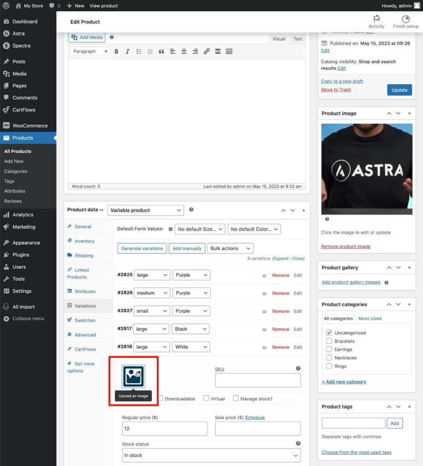Toggle bold formatting in editor toolbar

pos(116,51)
